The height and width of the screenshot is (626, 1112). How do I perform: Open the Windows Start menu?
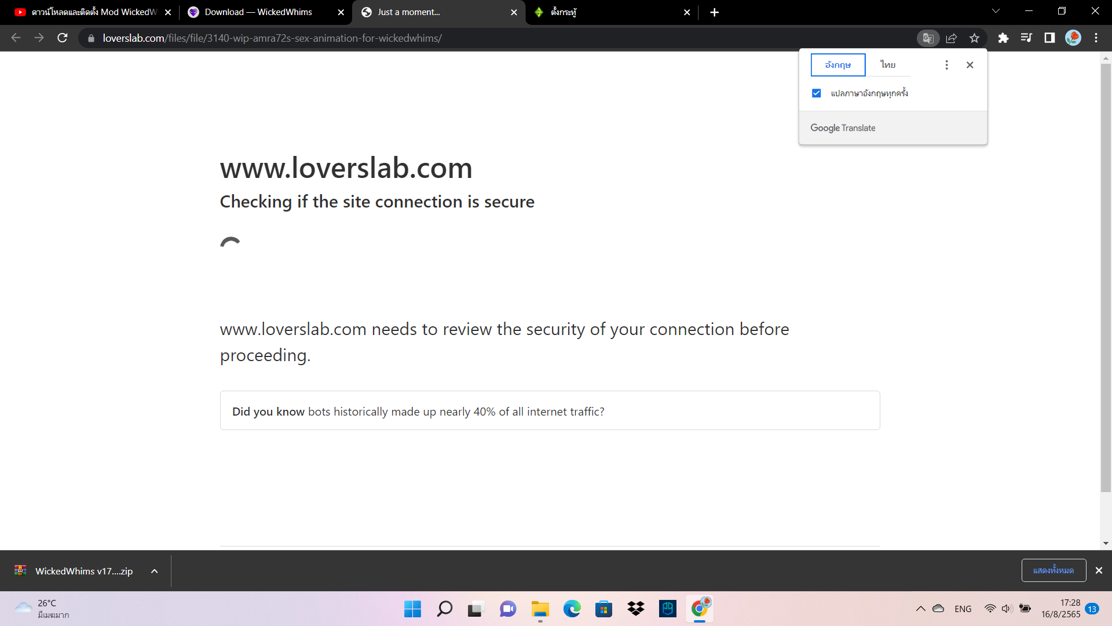(412, 609)
